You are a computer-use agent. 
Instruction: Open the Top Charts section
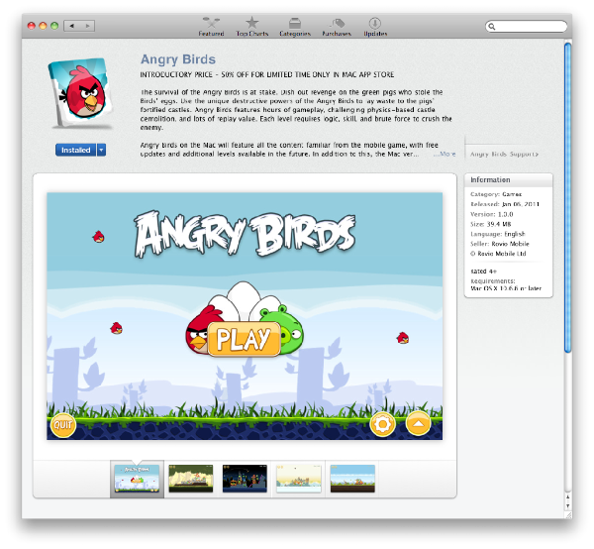pos(251,27)
